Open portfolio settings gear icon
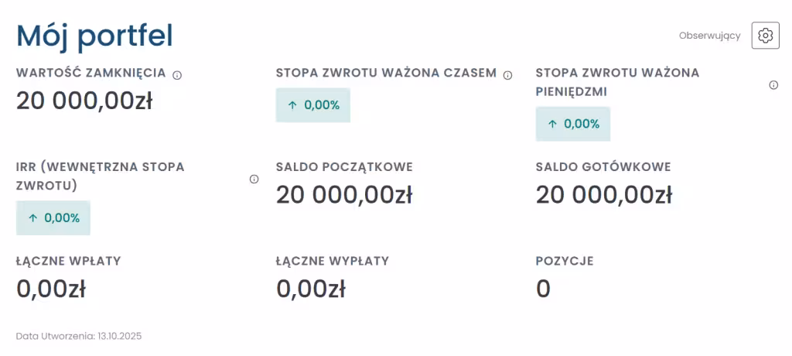792x356 pixels. [765, 36]
